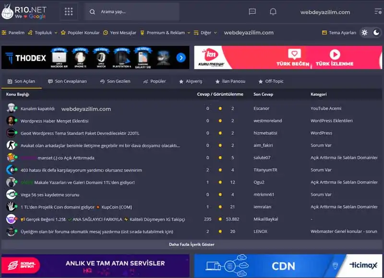Image resolution: width=384 pixels, height=278 pixels.
Task: Open the R10.NET logo home link
Action: click(x=24, y=12)
